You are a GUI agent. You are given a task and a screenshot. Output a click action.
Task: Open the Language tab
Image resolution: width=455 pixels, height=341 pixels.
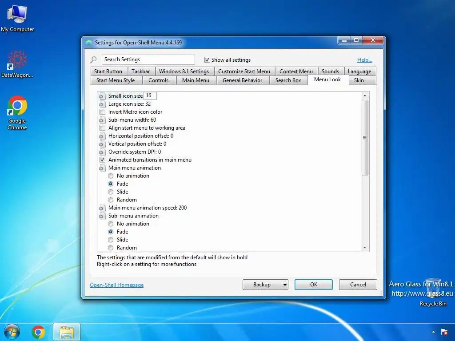(359, 71)
